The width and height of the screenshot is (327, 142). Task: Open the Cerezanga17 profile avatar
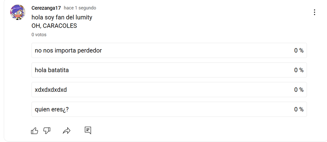(x=18, y=12)
